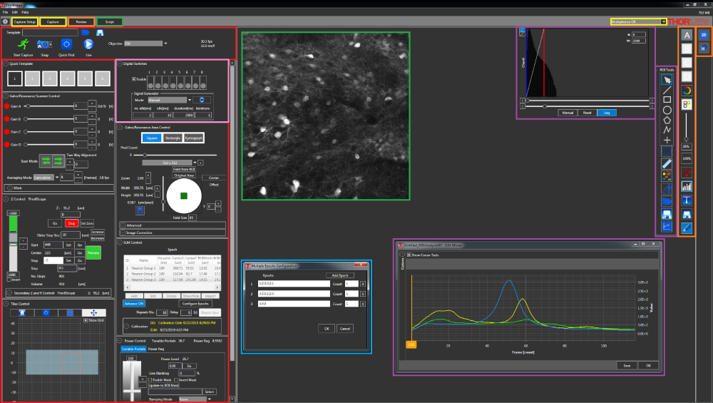
Task: Switch to the 2D view icon
Action: click(x=703, y=34)
